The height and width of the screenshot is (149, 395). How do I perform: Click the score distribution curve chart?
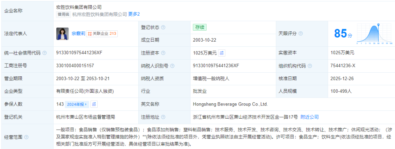point(375,34)
